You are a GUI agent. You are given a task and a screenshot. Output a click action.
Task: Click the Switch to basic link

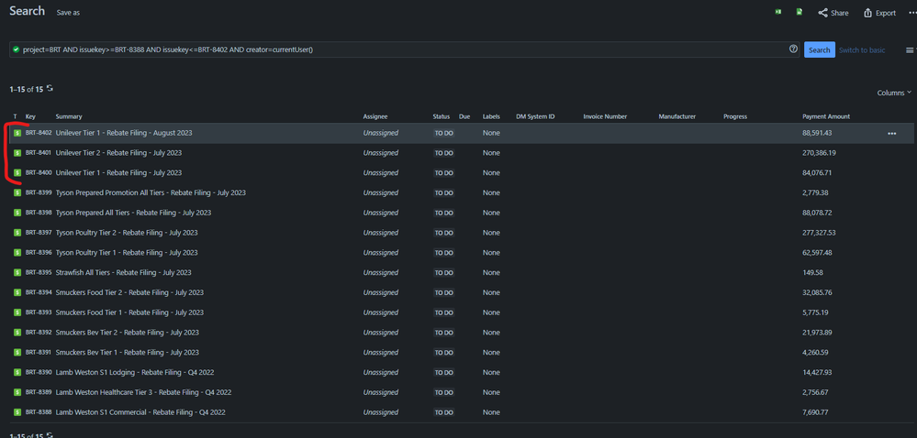point(862,50)
